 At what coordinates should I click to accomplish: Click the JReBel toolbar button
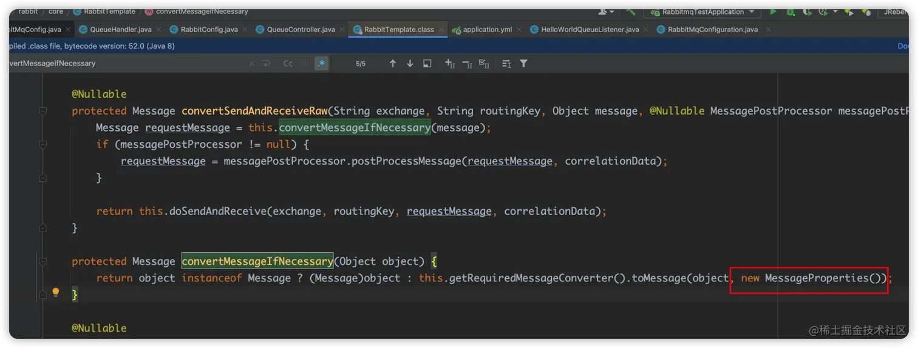pos(894,12)
